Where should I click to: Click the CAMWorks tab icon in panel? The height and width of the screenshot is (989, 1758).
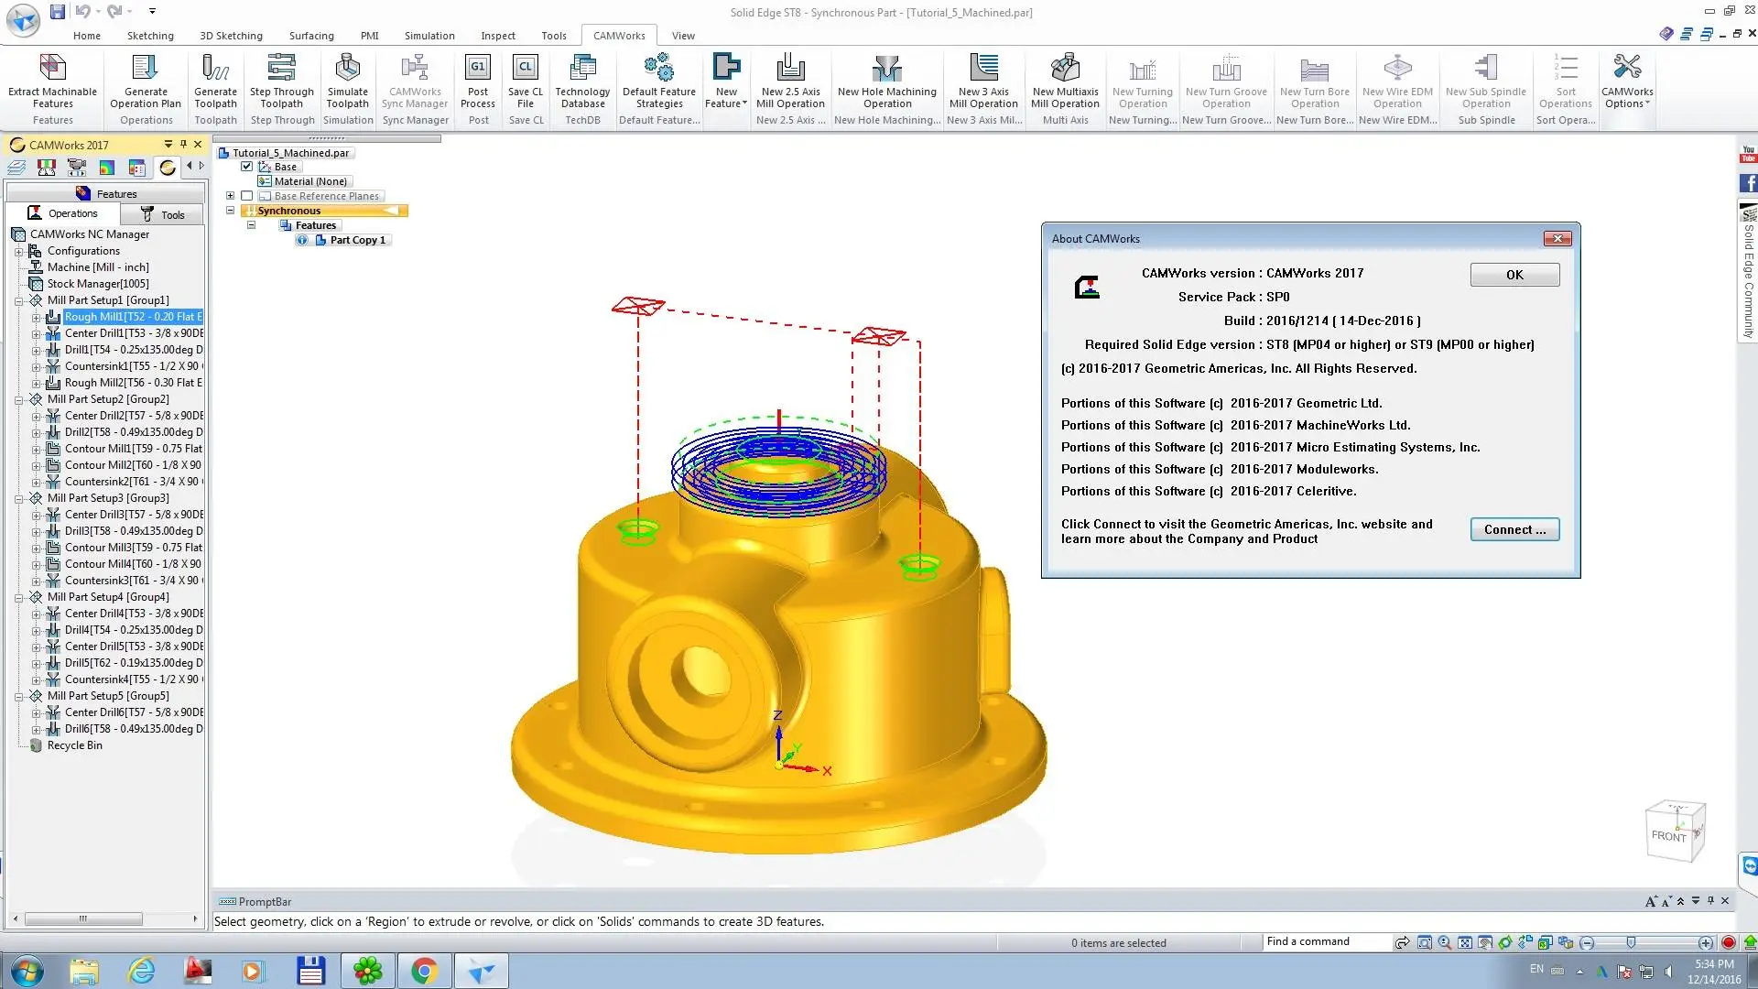click(167, 168)
